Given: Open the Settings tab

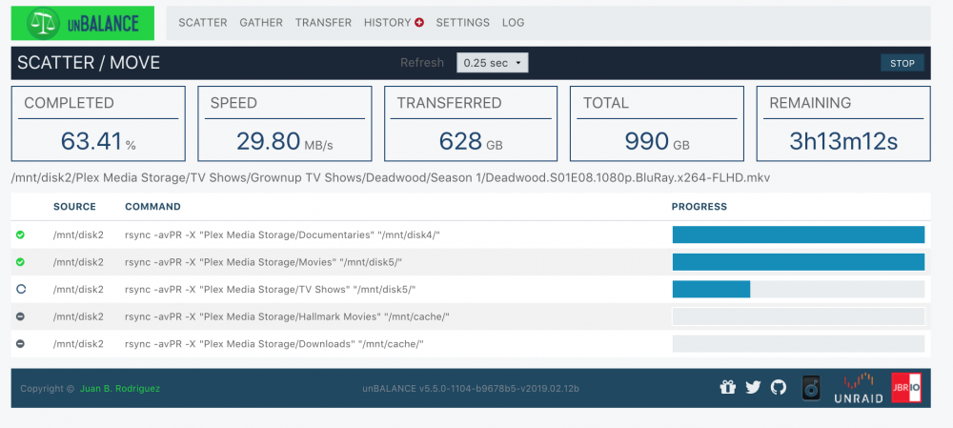Looking at the screenshot, I should coord(463,23).
